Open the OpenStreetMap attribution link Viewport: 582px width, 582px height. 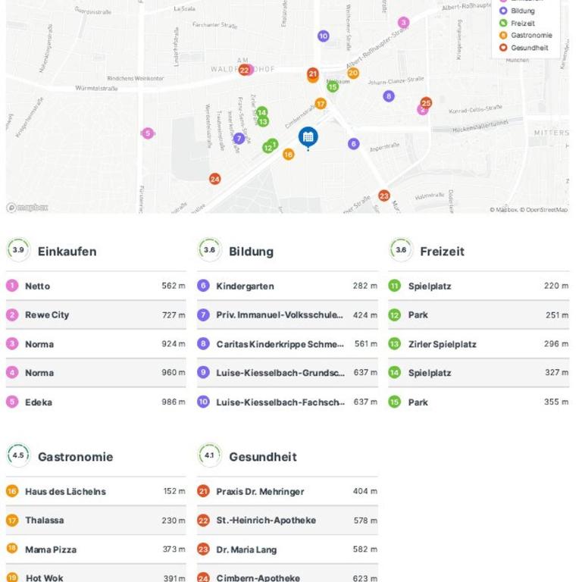point(544,210)
